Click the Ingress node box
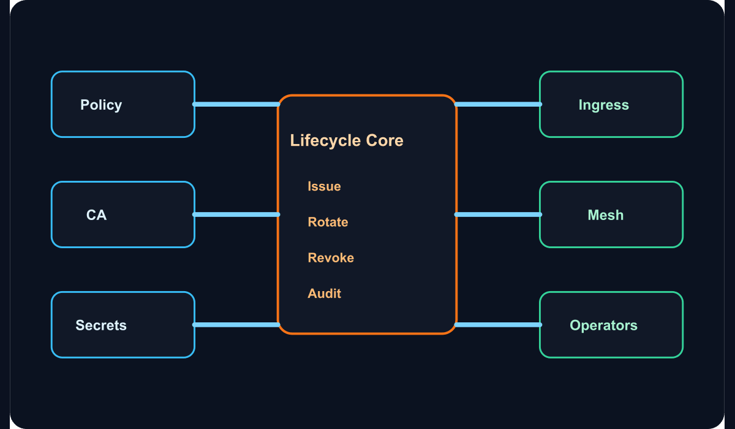 click(x=611, y=104)
